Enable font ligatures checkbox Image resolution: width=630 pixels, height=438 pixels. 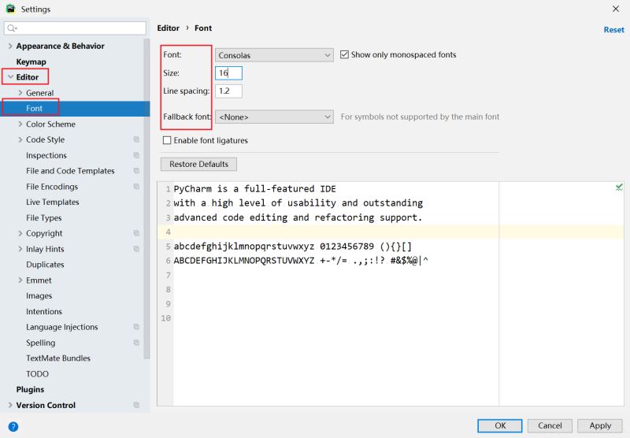click(167, 141)
